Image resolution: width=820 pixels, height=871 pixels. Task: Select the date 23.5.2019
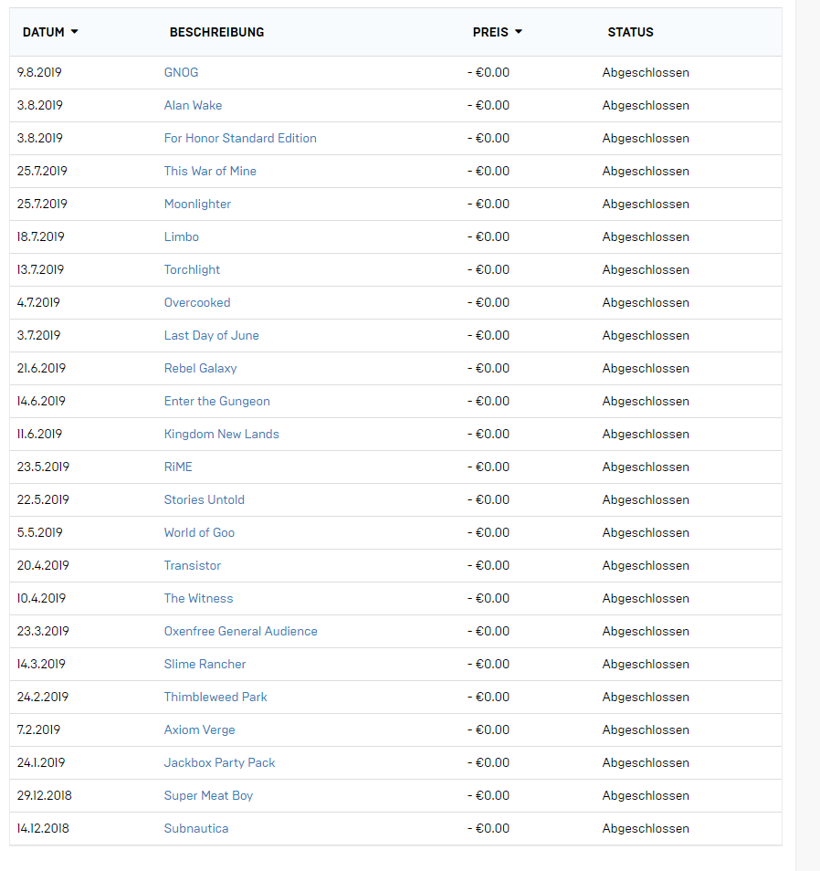point(43,467)
